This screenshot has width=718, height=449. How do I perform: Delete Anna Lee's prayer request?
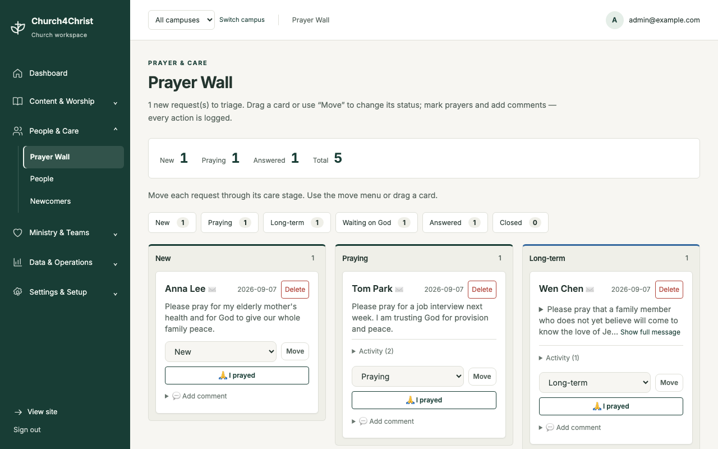pyautogui.click(x=295, y=290)
